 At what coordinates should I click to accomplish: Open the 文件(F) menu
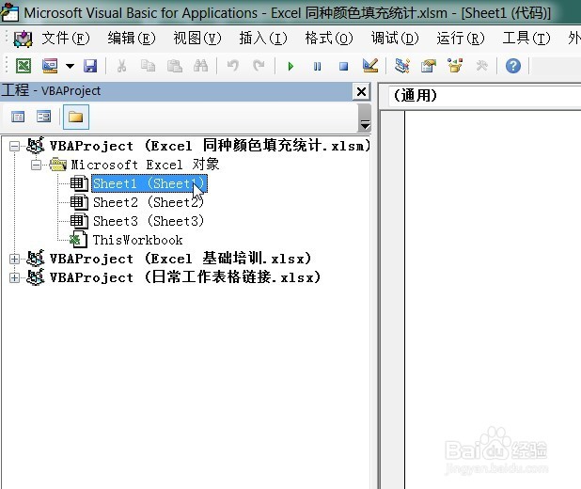tap(66, 39)
